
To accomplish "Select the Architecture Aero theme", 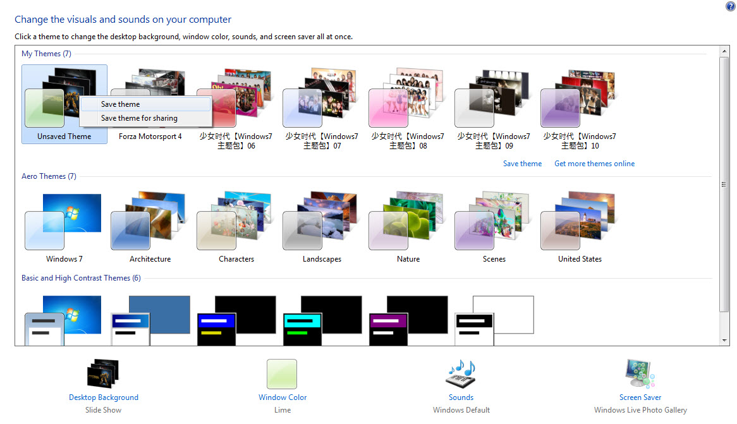I will pyautogui.click(x=150, y=228).
